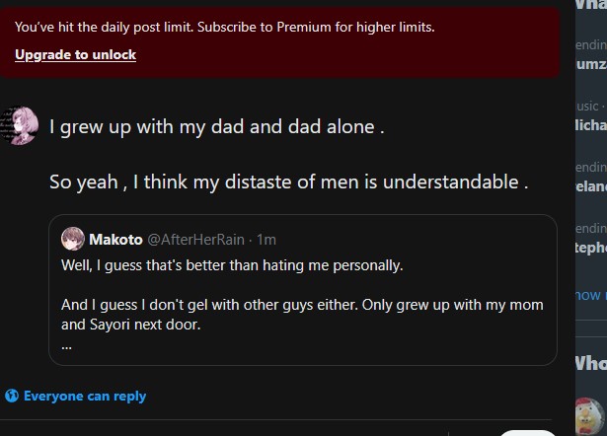Place cursor in 'I grew up with my dad' line

217,126
